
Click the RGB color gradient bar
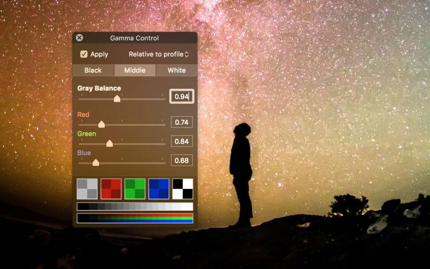click(135, 218)
